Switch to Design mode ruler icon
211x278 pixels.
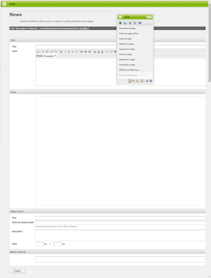(x=138, y=81)
